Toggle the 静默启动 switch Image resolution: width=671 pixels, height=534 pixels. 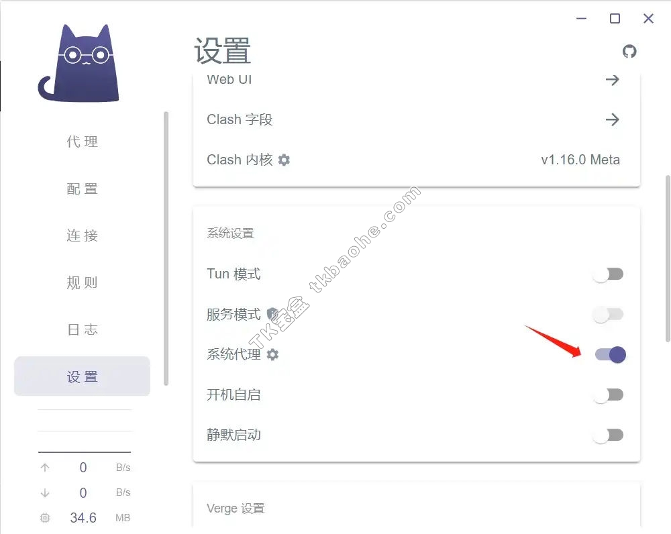tap(609, 435)
